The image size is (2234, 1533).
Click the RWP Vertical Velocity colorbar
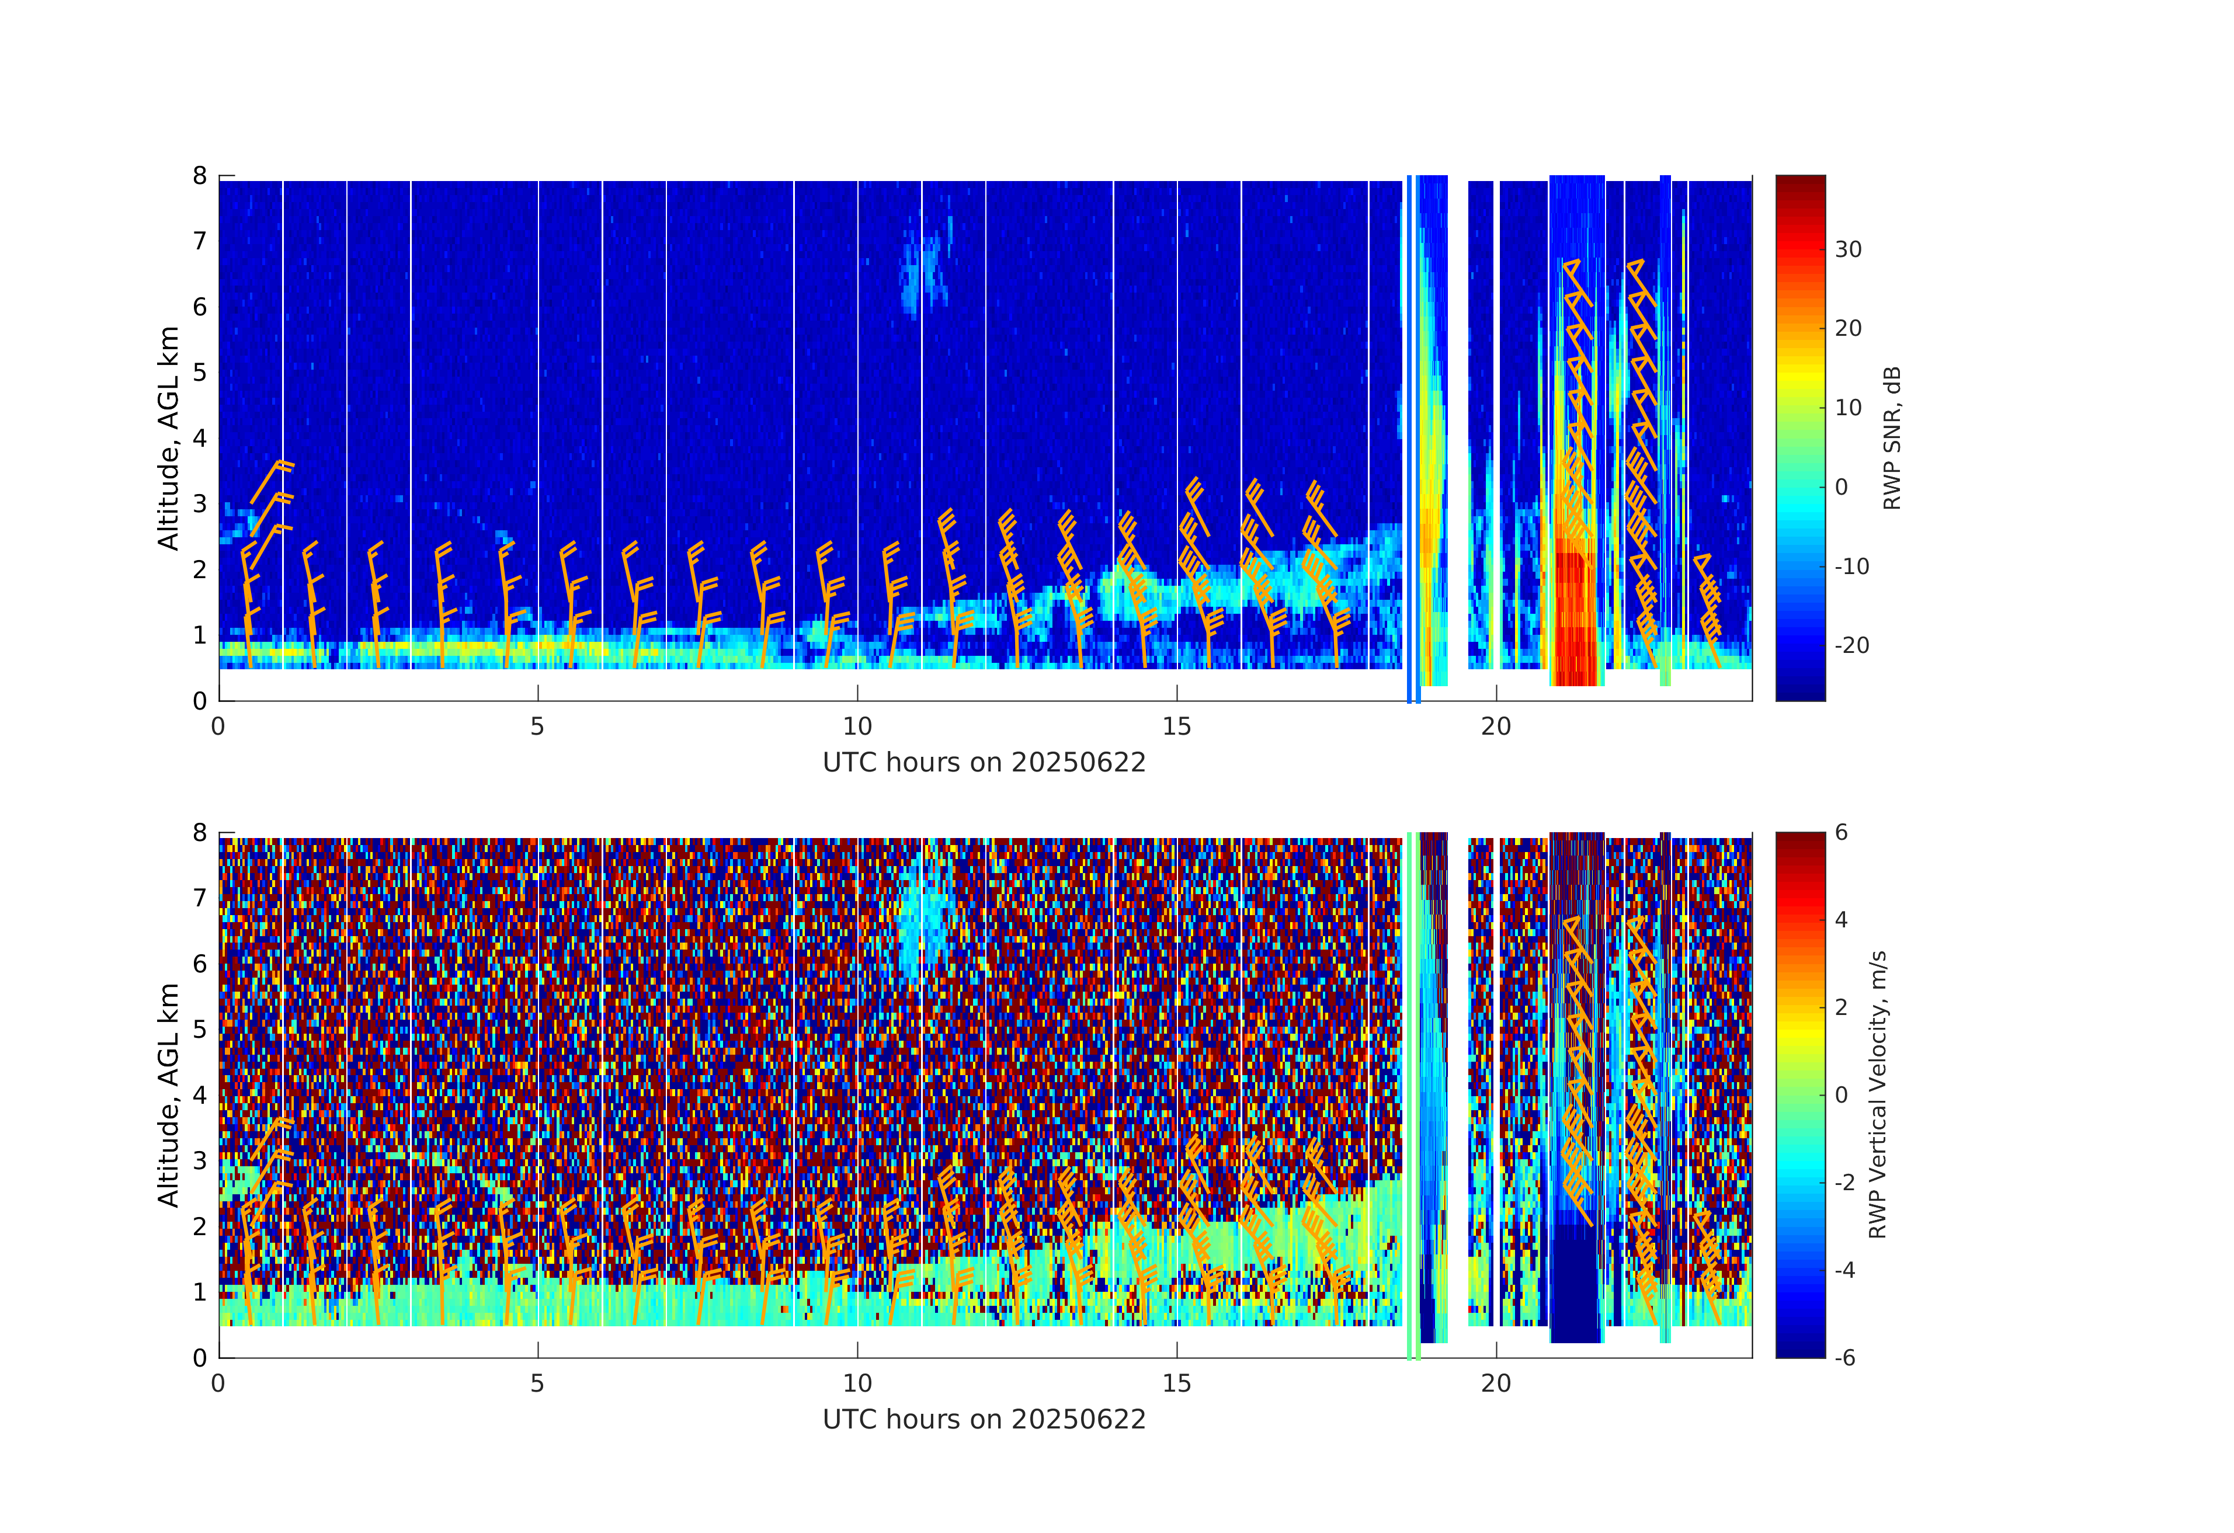coord(1799,1094)
